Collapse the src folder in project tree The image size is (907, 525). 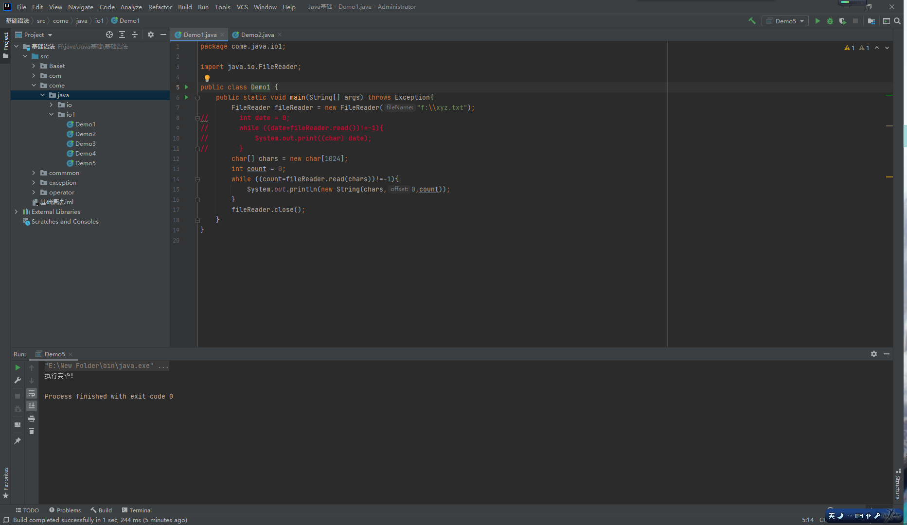coord(25,56)
